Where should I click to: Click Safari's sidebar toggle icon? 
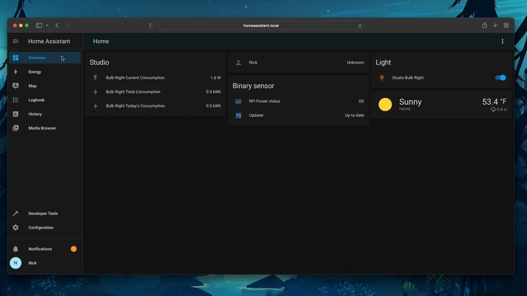(39, 25)
